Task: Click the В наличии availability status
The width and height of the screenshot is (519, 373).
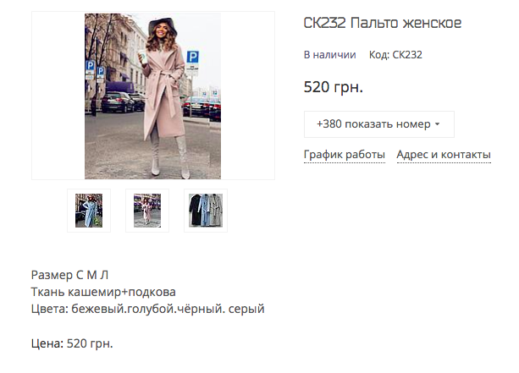Action: pyautogui.click(x=329, y=55)
